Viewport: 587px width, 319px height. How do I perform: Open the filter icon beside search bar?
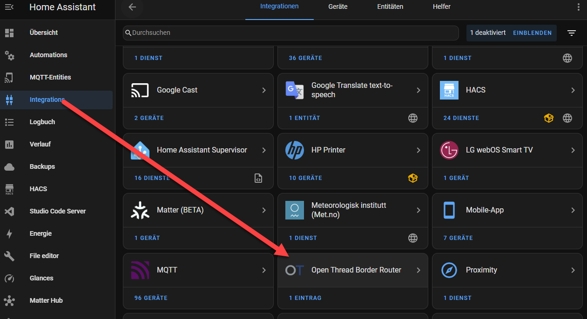pyautogui.click(x=572, y=33)
